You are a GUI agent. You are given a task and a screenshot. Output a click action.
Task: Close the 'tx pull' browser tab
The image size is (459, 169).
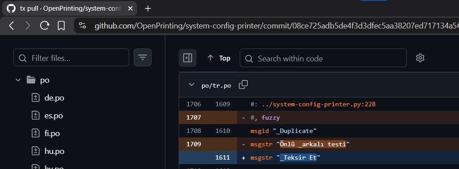coord(130,8)
